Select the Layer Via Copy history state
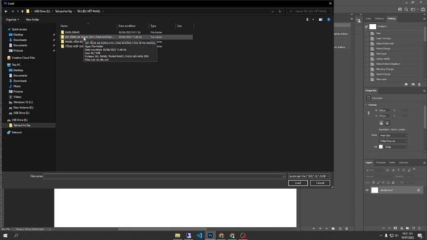 [384, 39]
